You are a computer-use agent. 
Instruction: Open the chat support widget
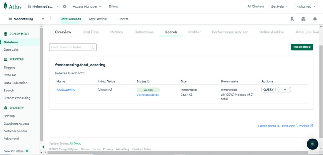(x=313, y=144)
